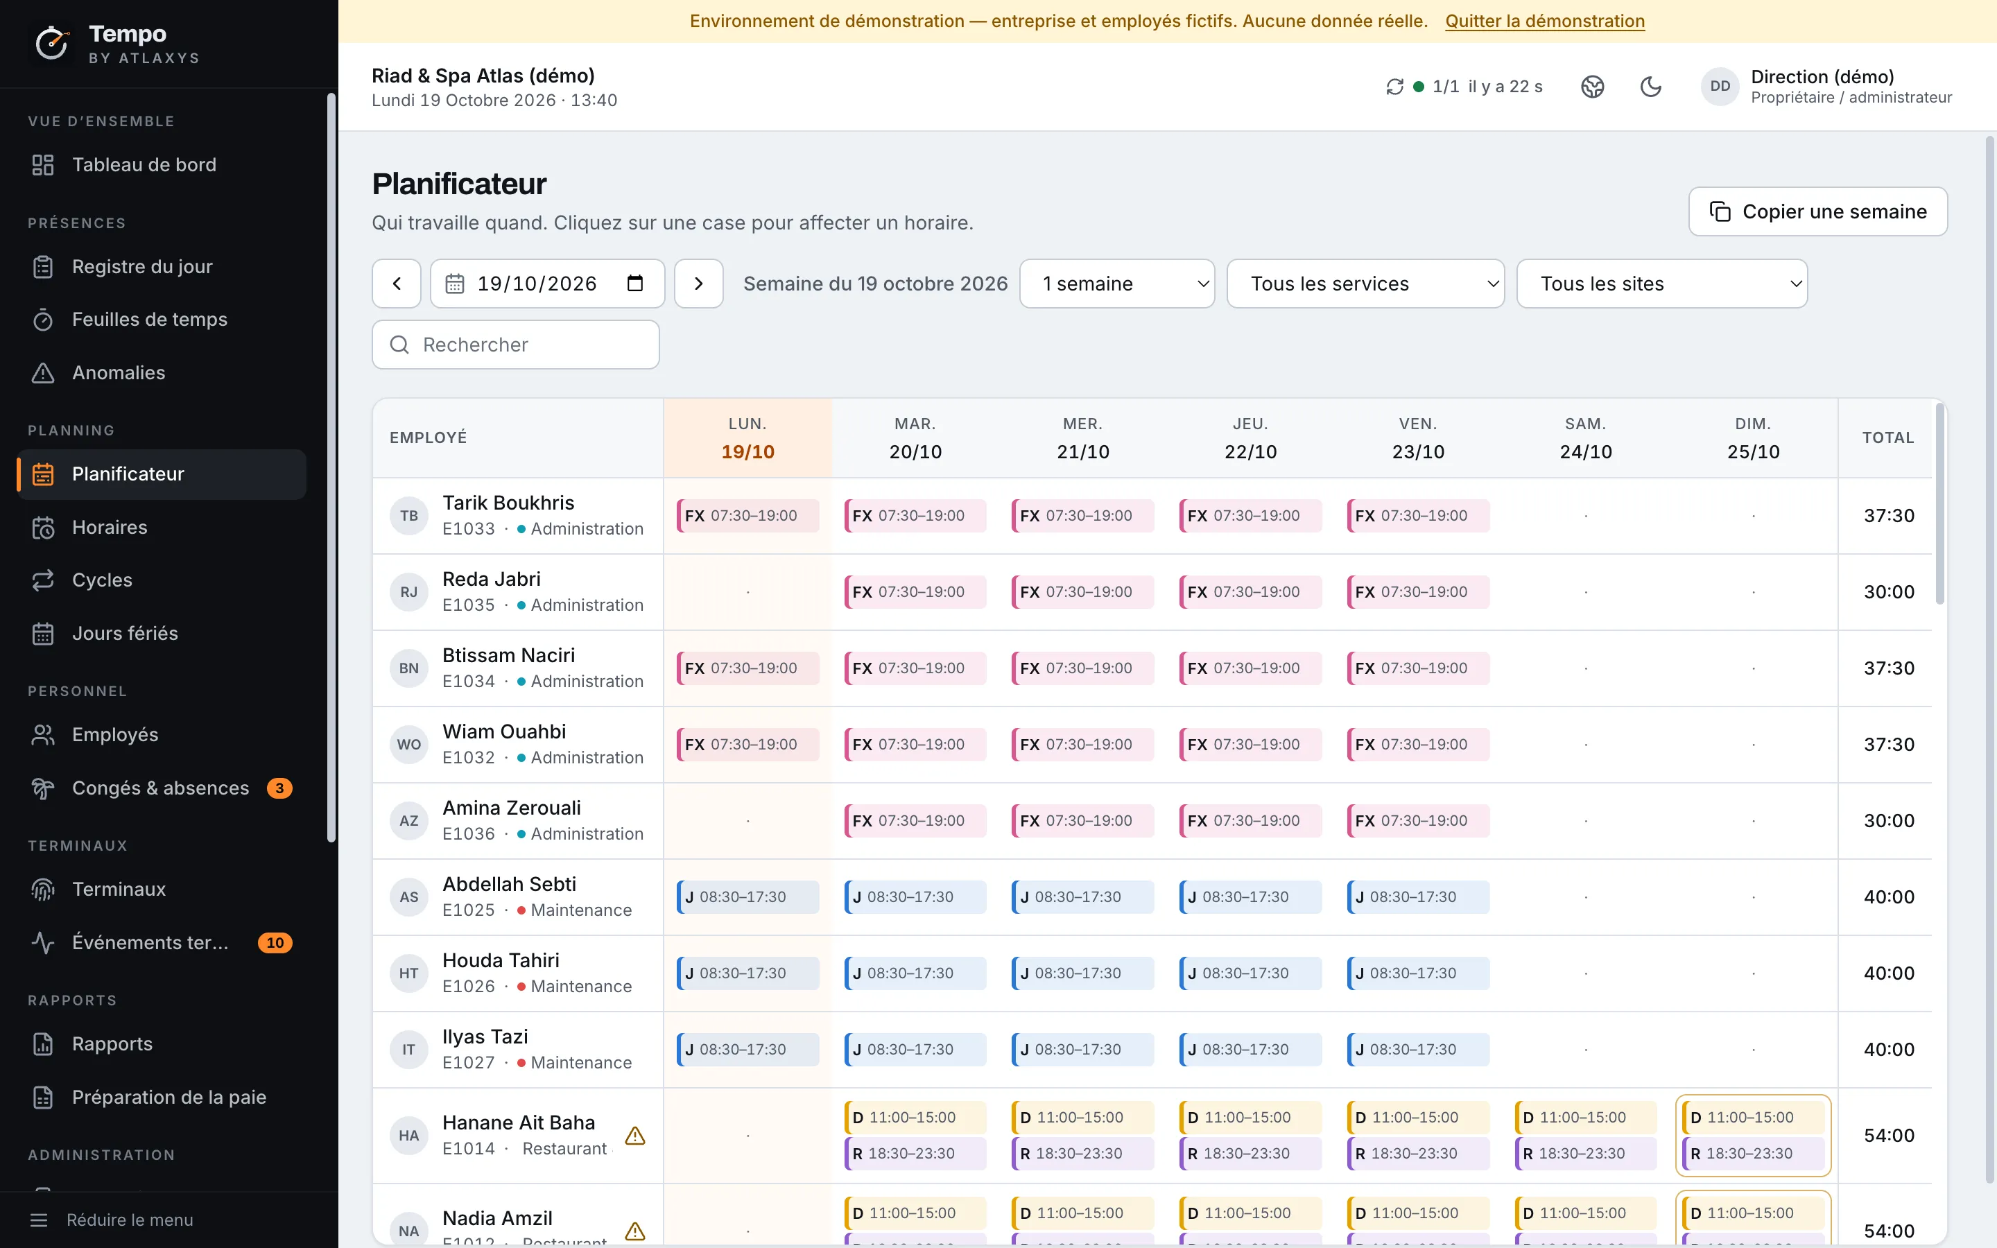Click Hanane Ait Baha Saturday R shift

coord(1586,1154)
